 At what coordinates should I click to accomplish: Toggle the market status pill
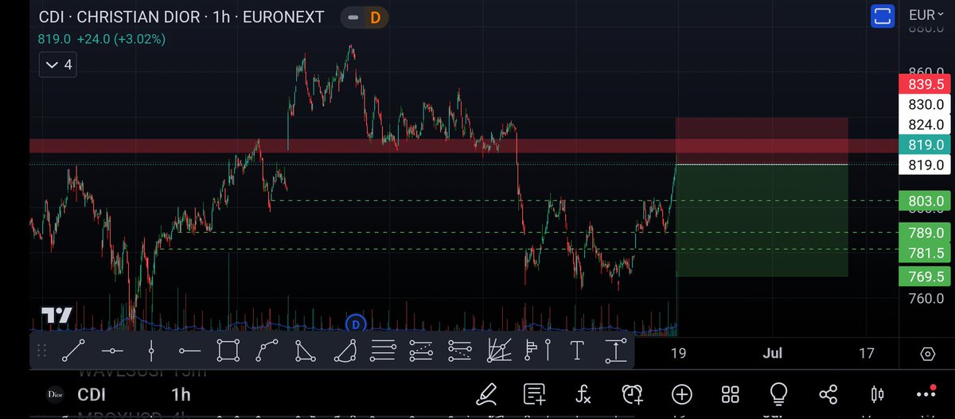tap(353, 17)
